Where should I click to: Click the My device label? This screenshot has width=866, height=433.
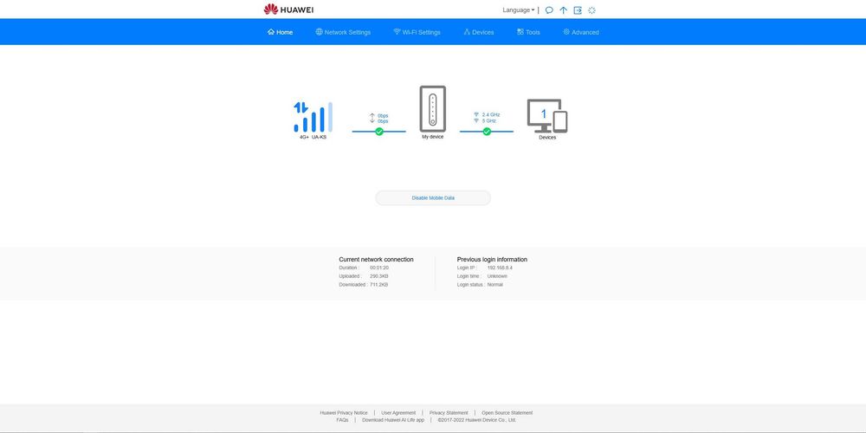pyautogui.click(x=432, y=137)
